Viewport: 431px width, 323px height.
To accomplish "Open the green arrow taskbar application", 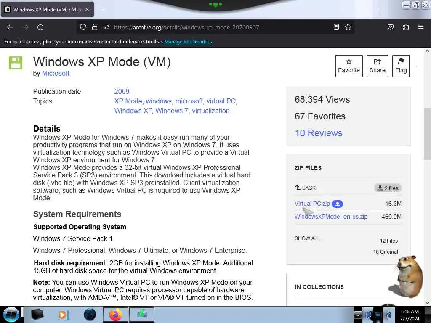I will pos(142,315).
